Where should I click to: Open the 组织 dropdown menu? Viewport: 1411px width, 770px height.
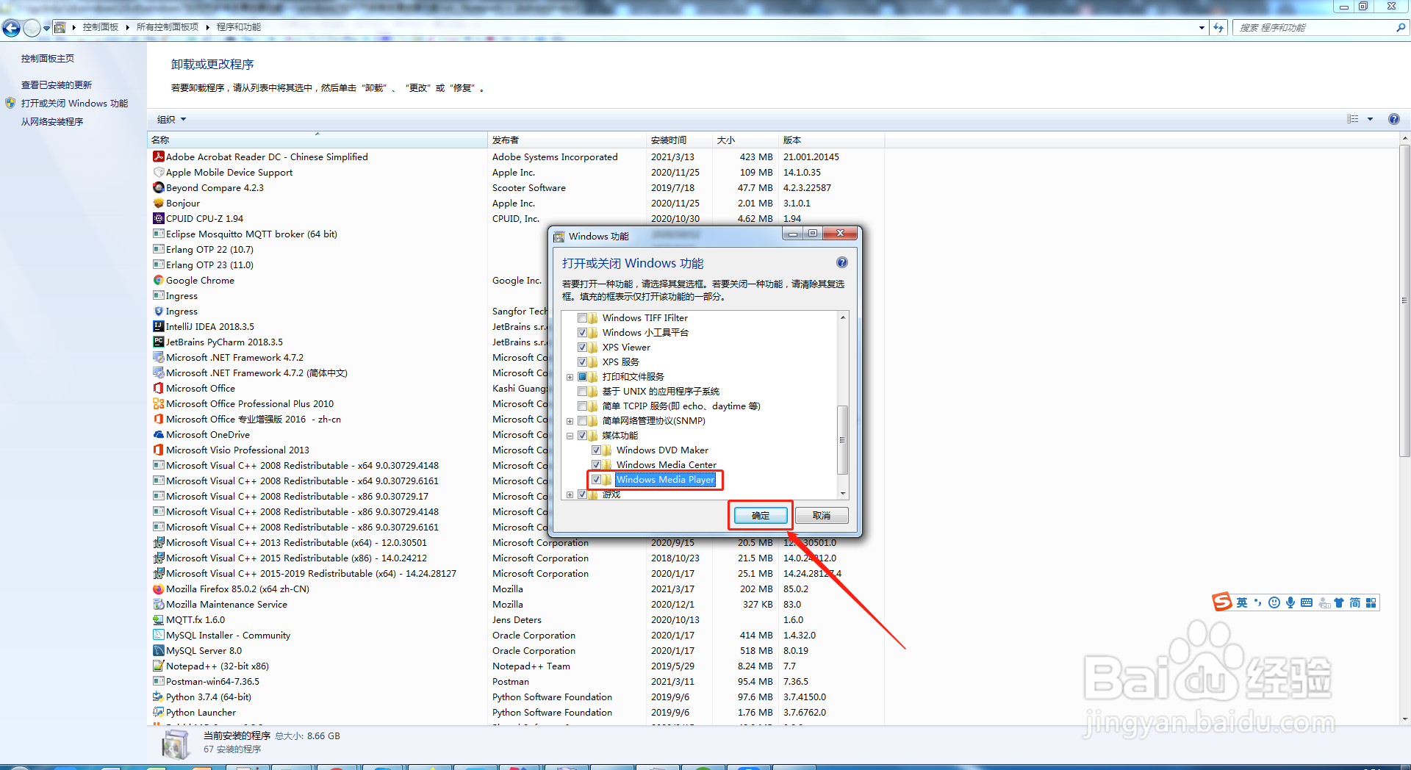pos(171,119)
